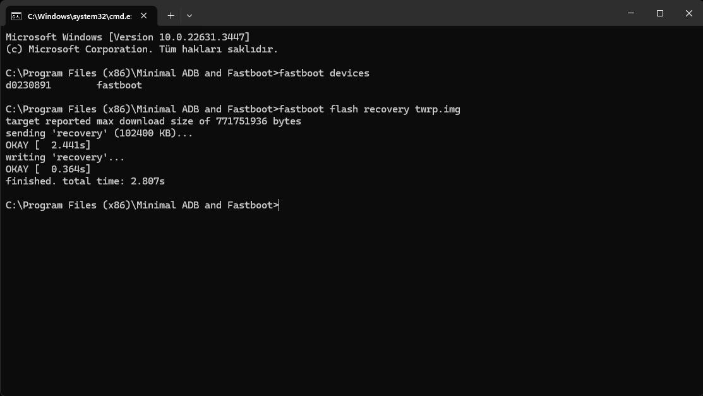Viewport: 703px width, 396px height.
Task: Click the 'target reported max download size' line
Action: [153, 121]
